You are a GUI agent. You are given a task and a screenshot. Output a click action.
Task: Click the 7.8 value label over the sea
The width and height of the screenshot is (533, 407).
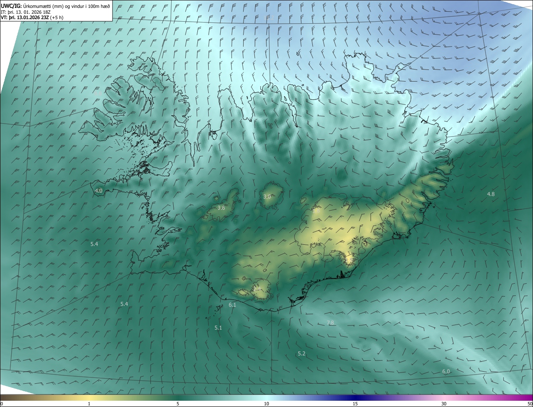point(331,323)
